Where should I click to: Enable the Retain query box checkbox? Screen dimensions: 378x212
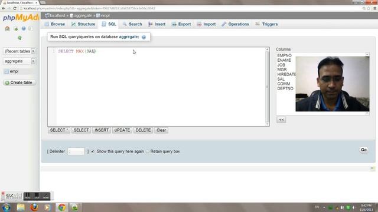tap(148, 151)
